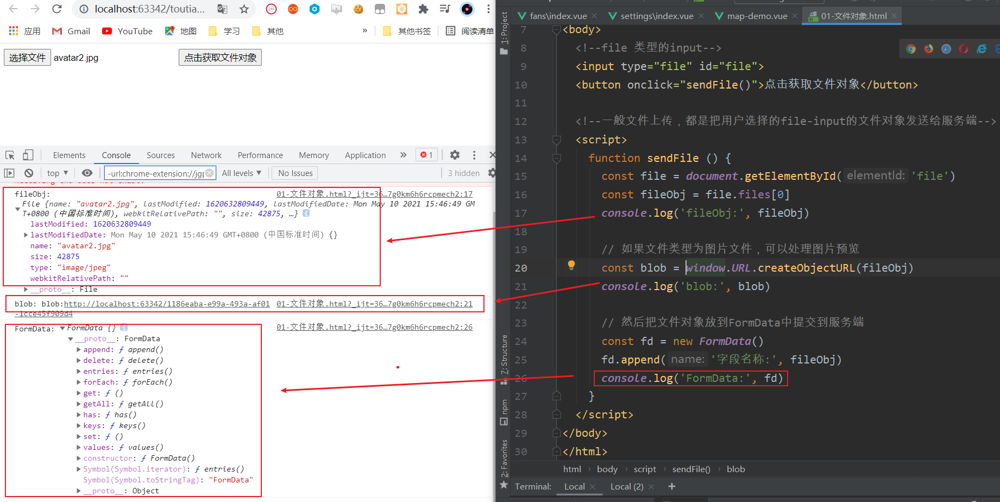Open the error count badge in DevTools
The width and height of the screenshot is (1000, 502).
coord(426,155)
